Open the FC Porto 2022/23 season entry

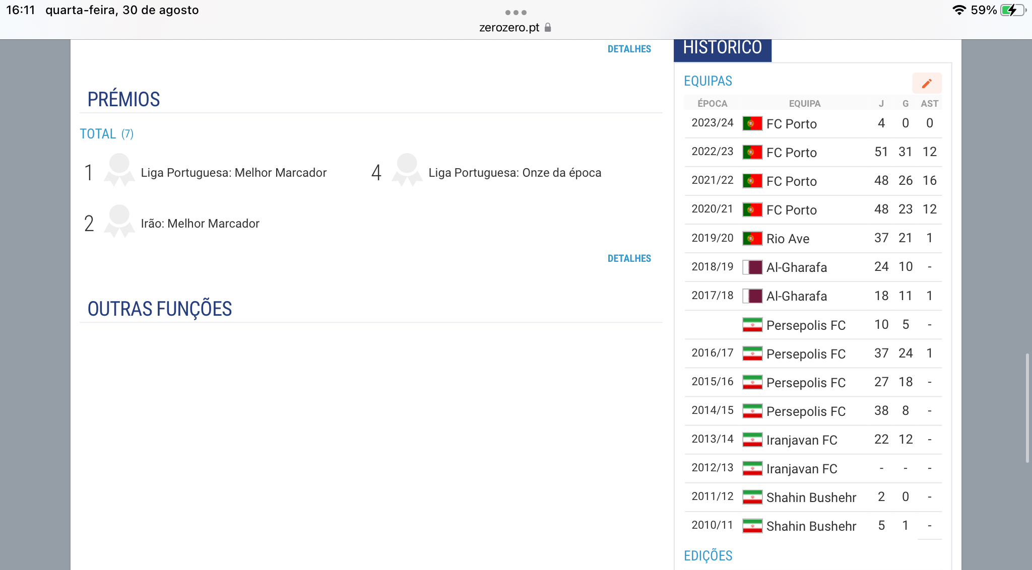(x=791, y=153)
